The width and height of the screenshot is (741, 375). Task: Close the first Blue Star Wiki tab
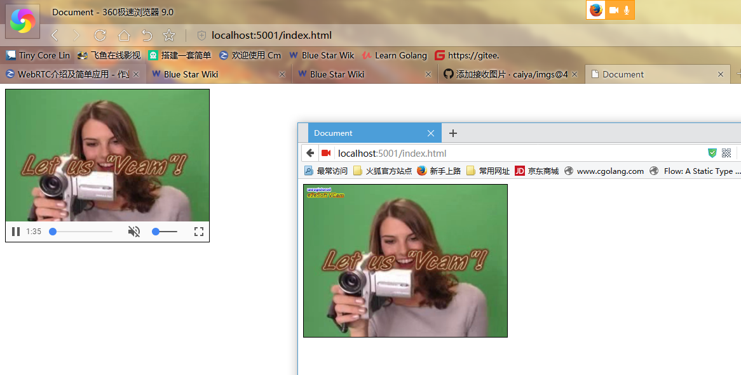282,74
